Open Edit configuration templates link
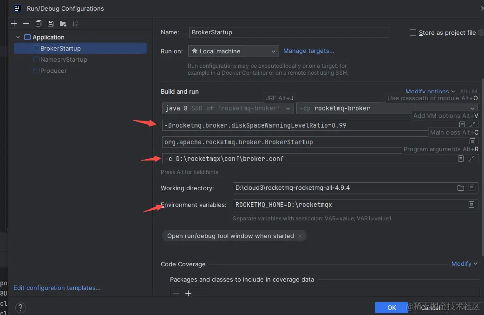This screenshot has width=484, height=315. (57, 288)
